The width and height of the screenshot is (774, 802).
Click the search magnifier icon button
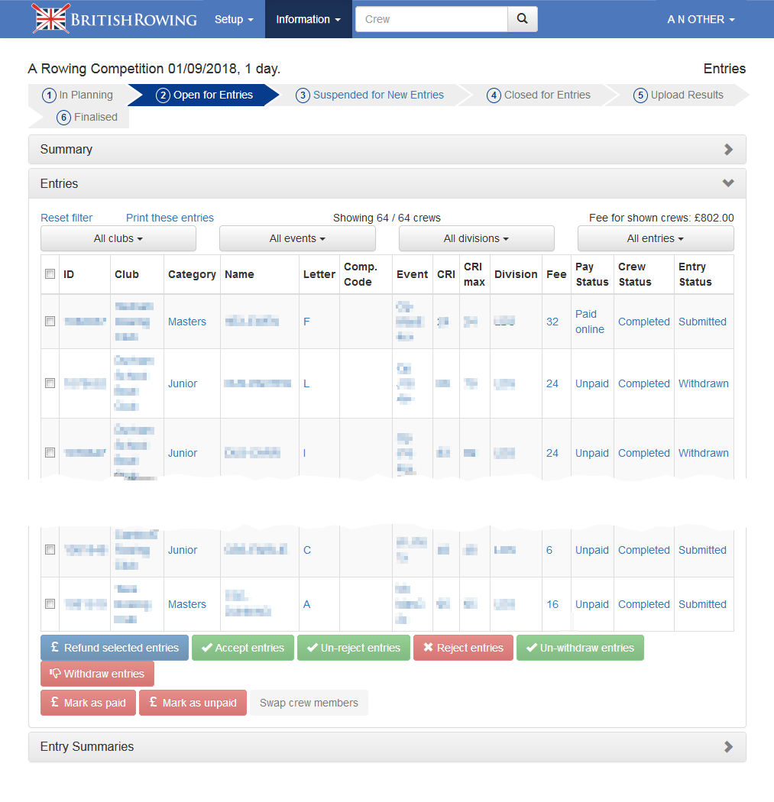(522, 19)
